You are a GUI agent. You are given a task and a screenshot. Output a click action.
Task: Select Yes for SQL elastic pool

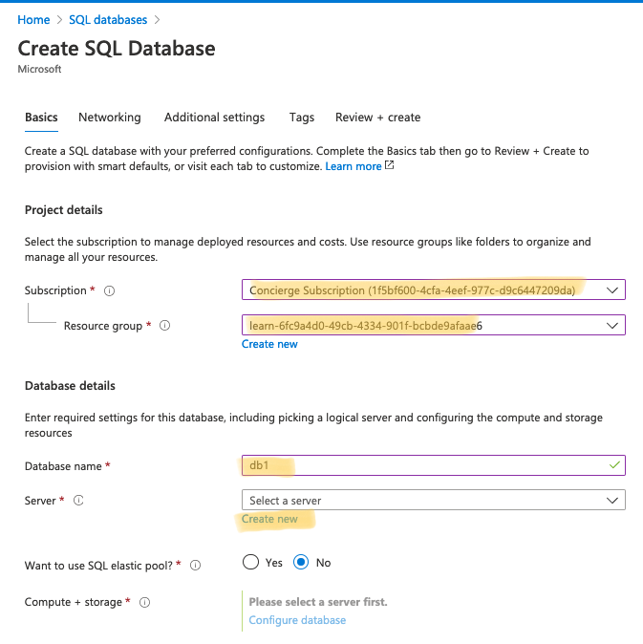[250, 562]
